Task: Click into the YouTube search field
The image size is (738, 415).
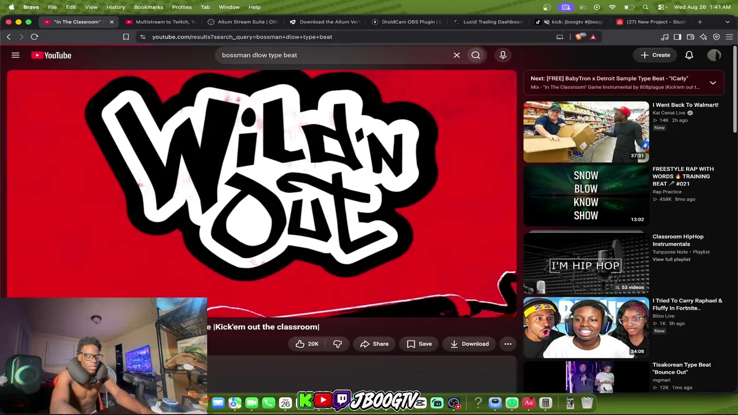Action: (334, 55)
